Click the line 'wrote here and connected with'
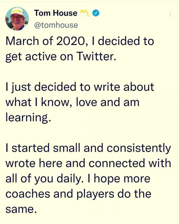Screen dimensions: 179x224 point(88,163)
